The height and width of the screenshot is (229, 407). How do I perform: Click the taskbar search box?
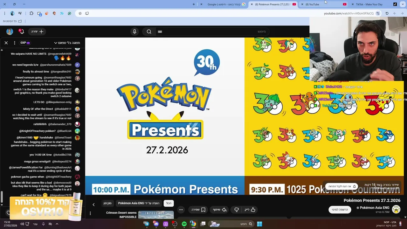231,224
